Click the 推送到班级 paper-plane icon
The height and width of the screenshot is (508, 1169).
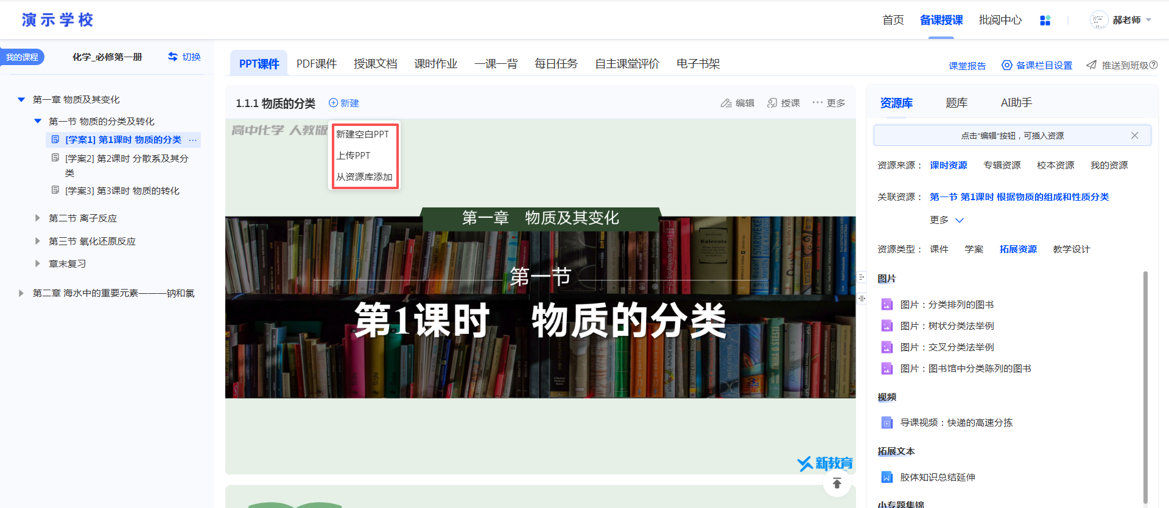1092,65
